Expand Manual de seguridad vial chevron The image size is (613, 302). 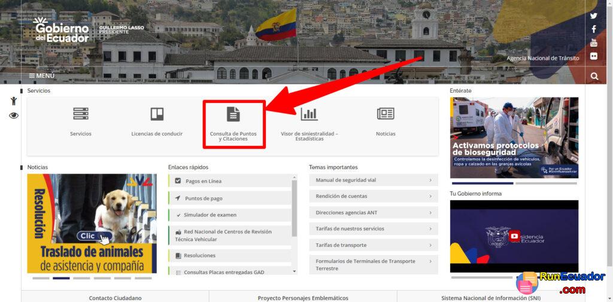point(430,180)
